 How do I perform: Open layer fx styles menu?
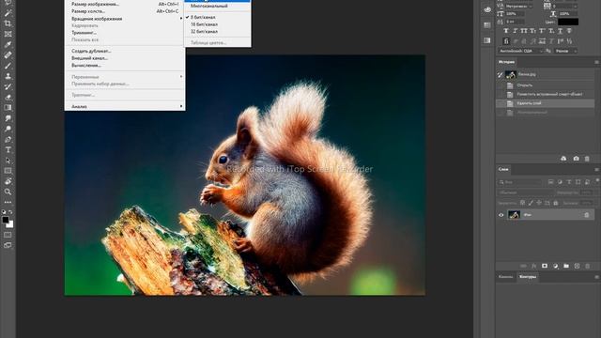pyautogui.click(x=534, y=266)
